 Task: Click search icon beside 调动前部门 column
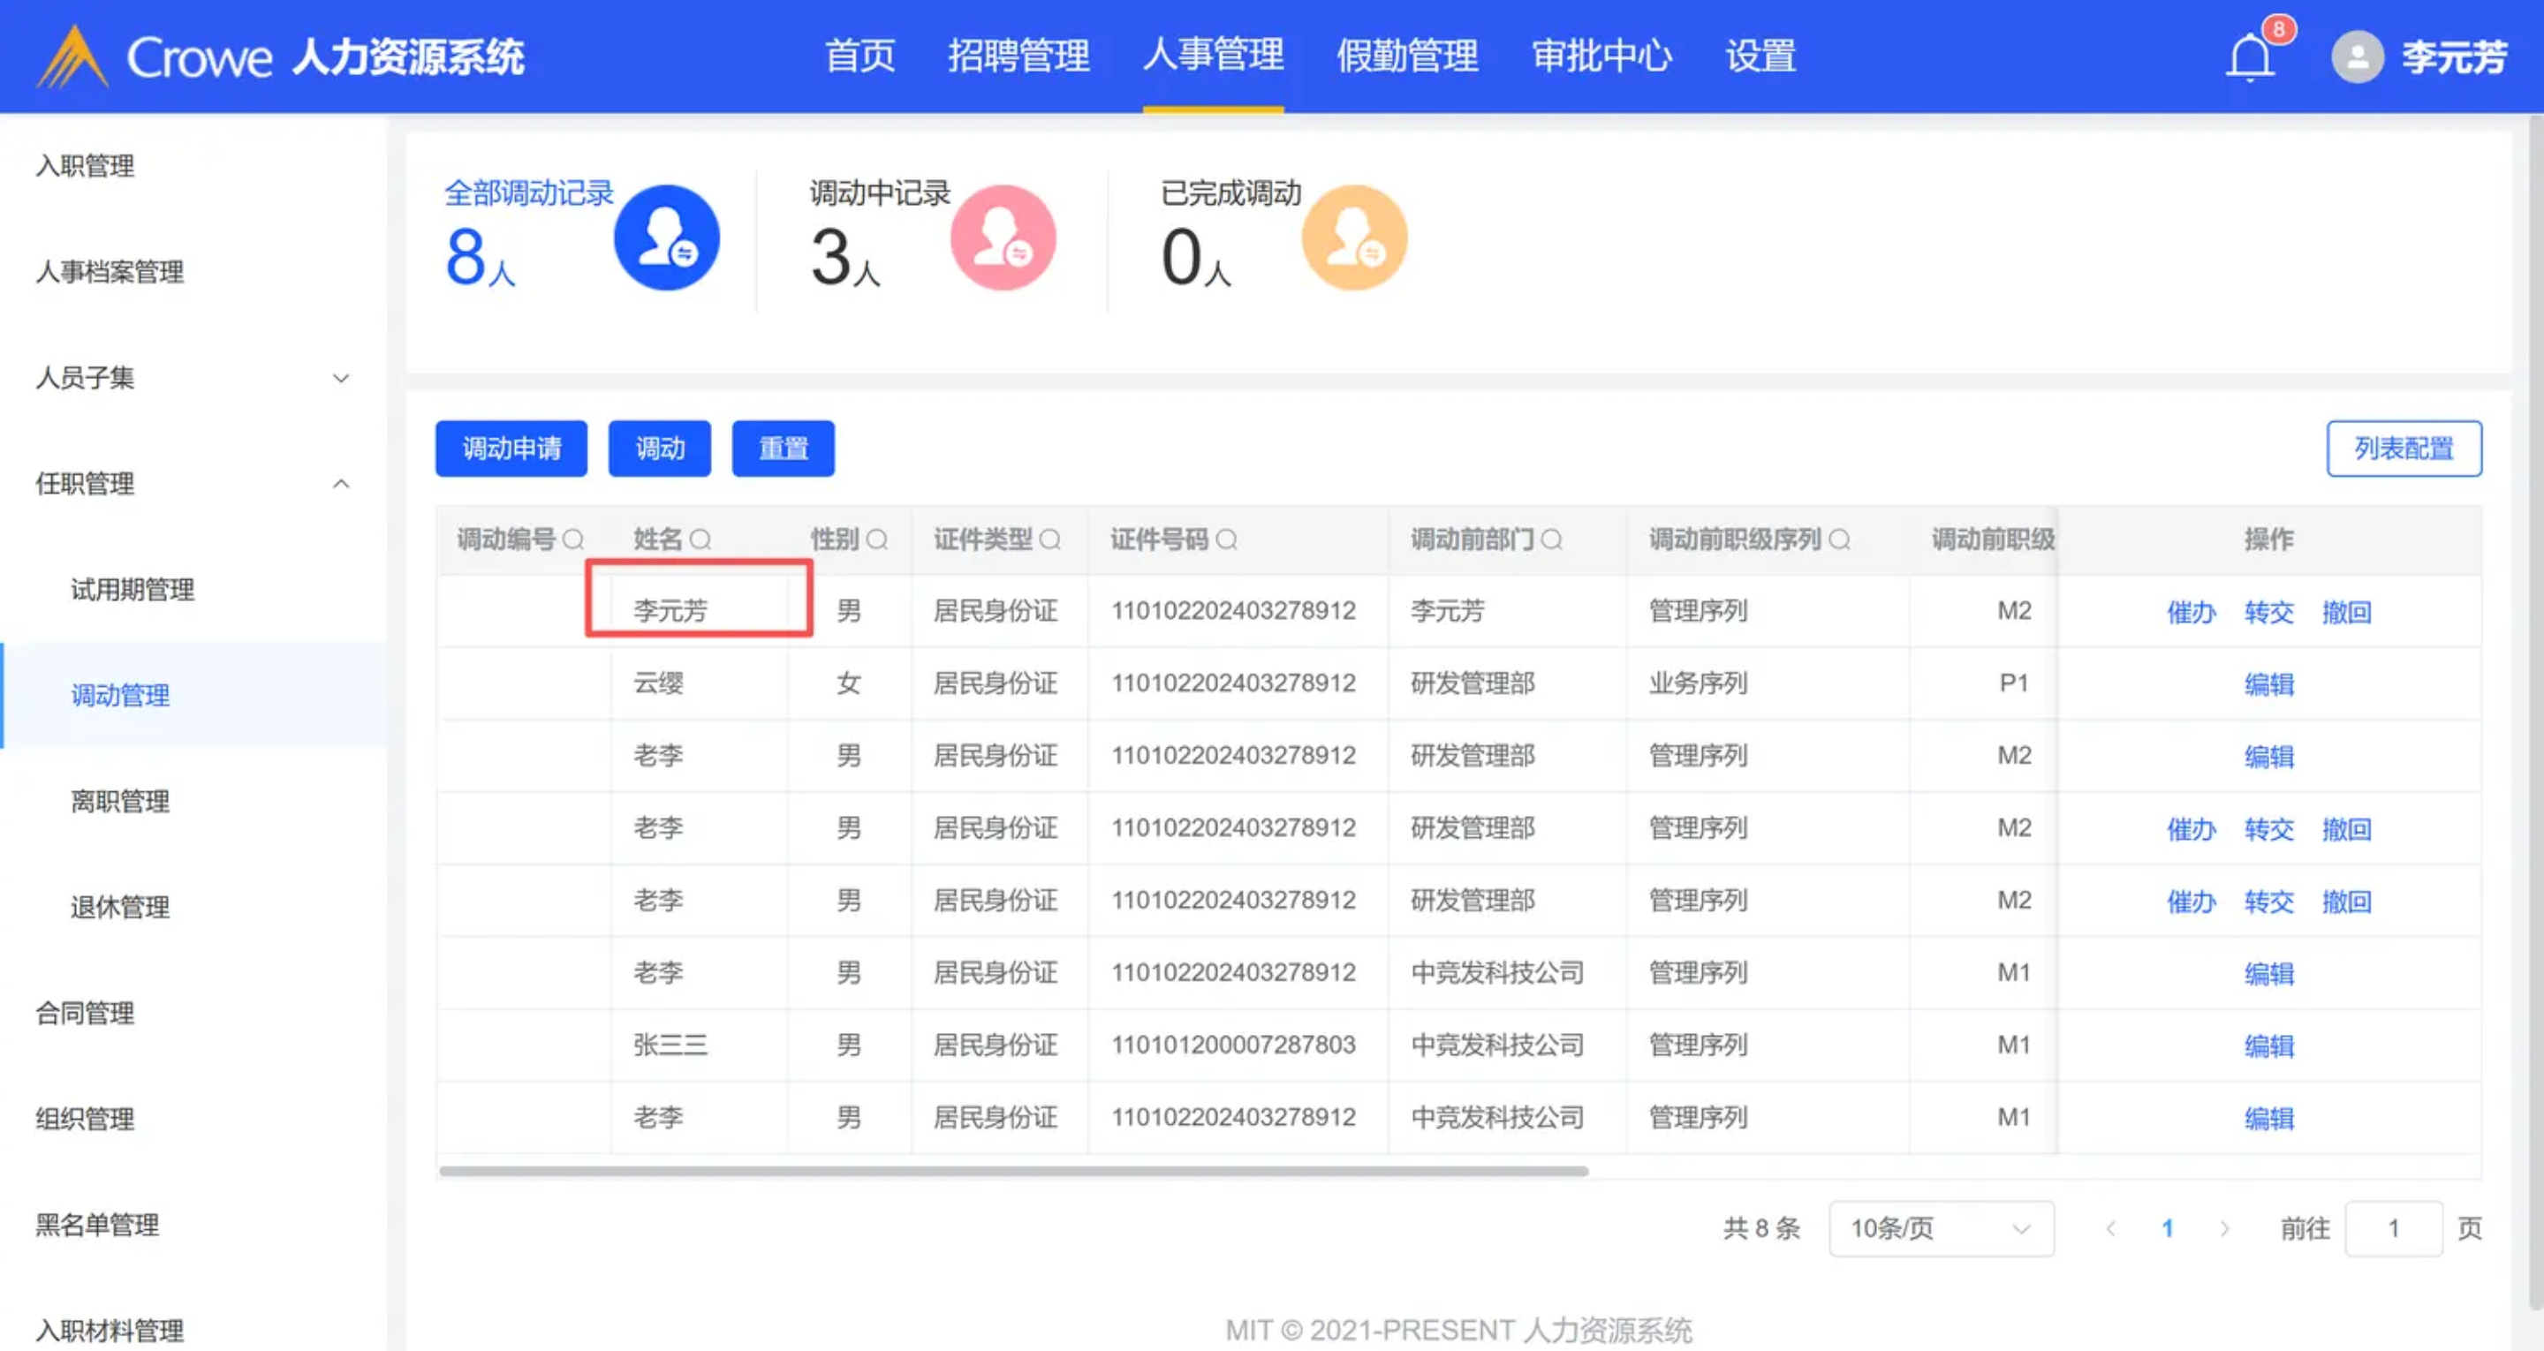tap(1551, 540)
